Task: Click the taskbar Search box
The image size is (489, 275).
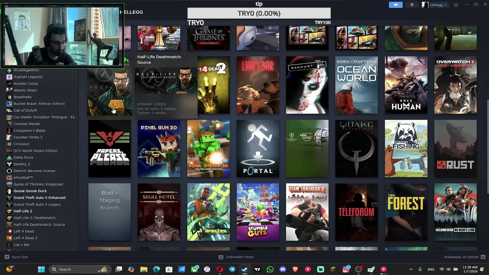Action: 79,269
